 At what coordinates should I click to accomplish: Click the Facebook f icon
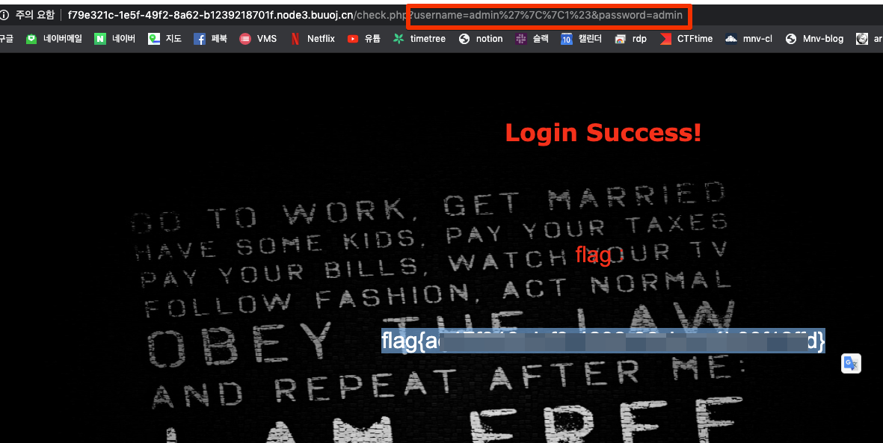click(200, 39)
